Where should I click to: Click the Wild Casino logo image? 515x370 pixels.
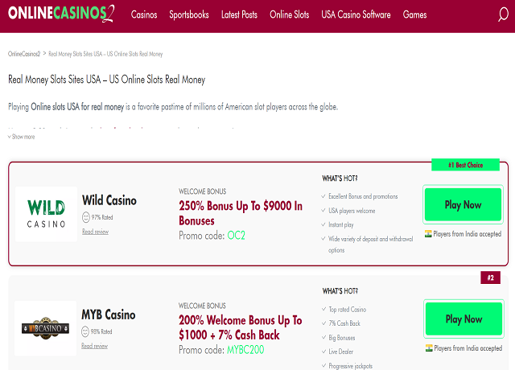[46, 214]
